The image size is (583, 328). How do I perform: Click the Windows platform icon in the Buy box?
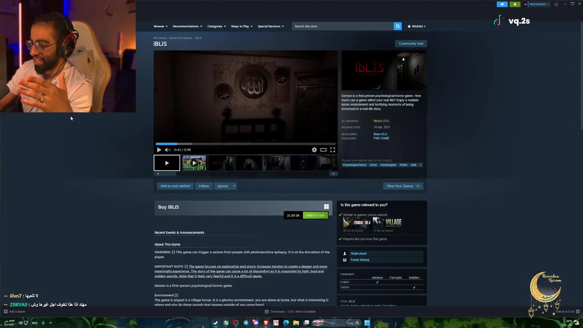[x=326, y=207]
